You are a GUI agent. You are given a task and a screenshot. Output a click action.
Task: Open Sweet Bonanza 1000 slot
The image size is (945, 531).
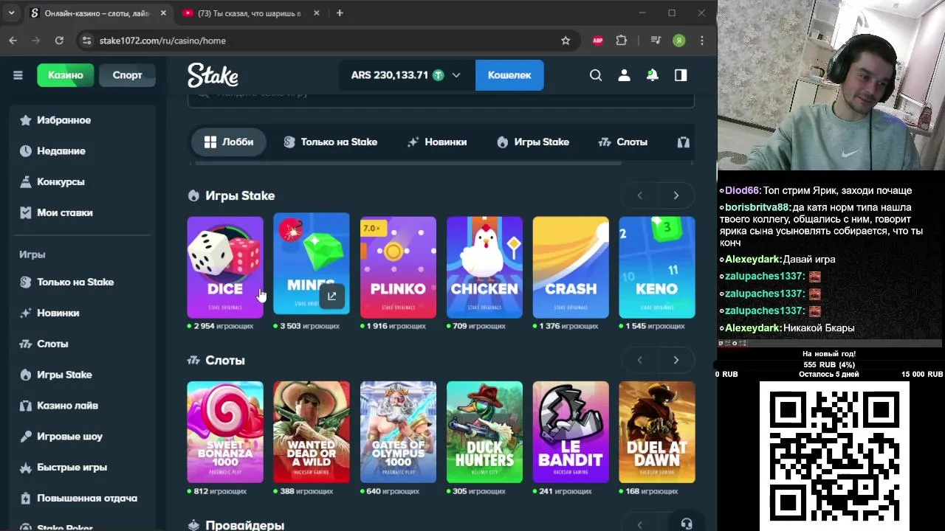click(225, 432)
